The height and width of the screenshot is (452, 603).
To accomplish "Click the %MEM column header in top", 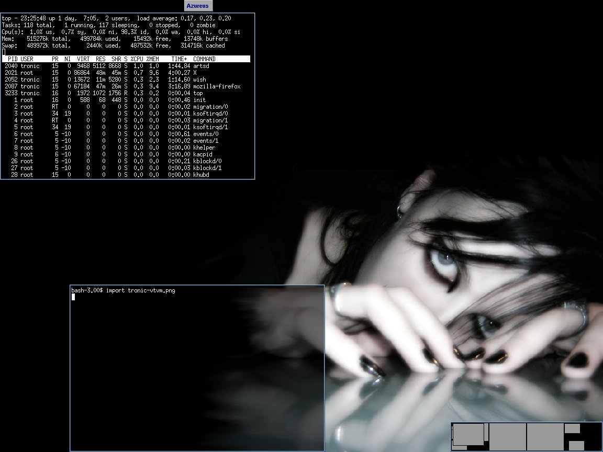I will [x=152, y=59].
